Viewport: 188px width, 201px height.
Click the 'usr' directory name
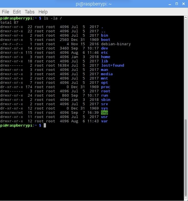coord(104,117)
